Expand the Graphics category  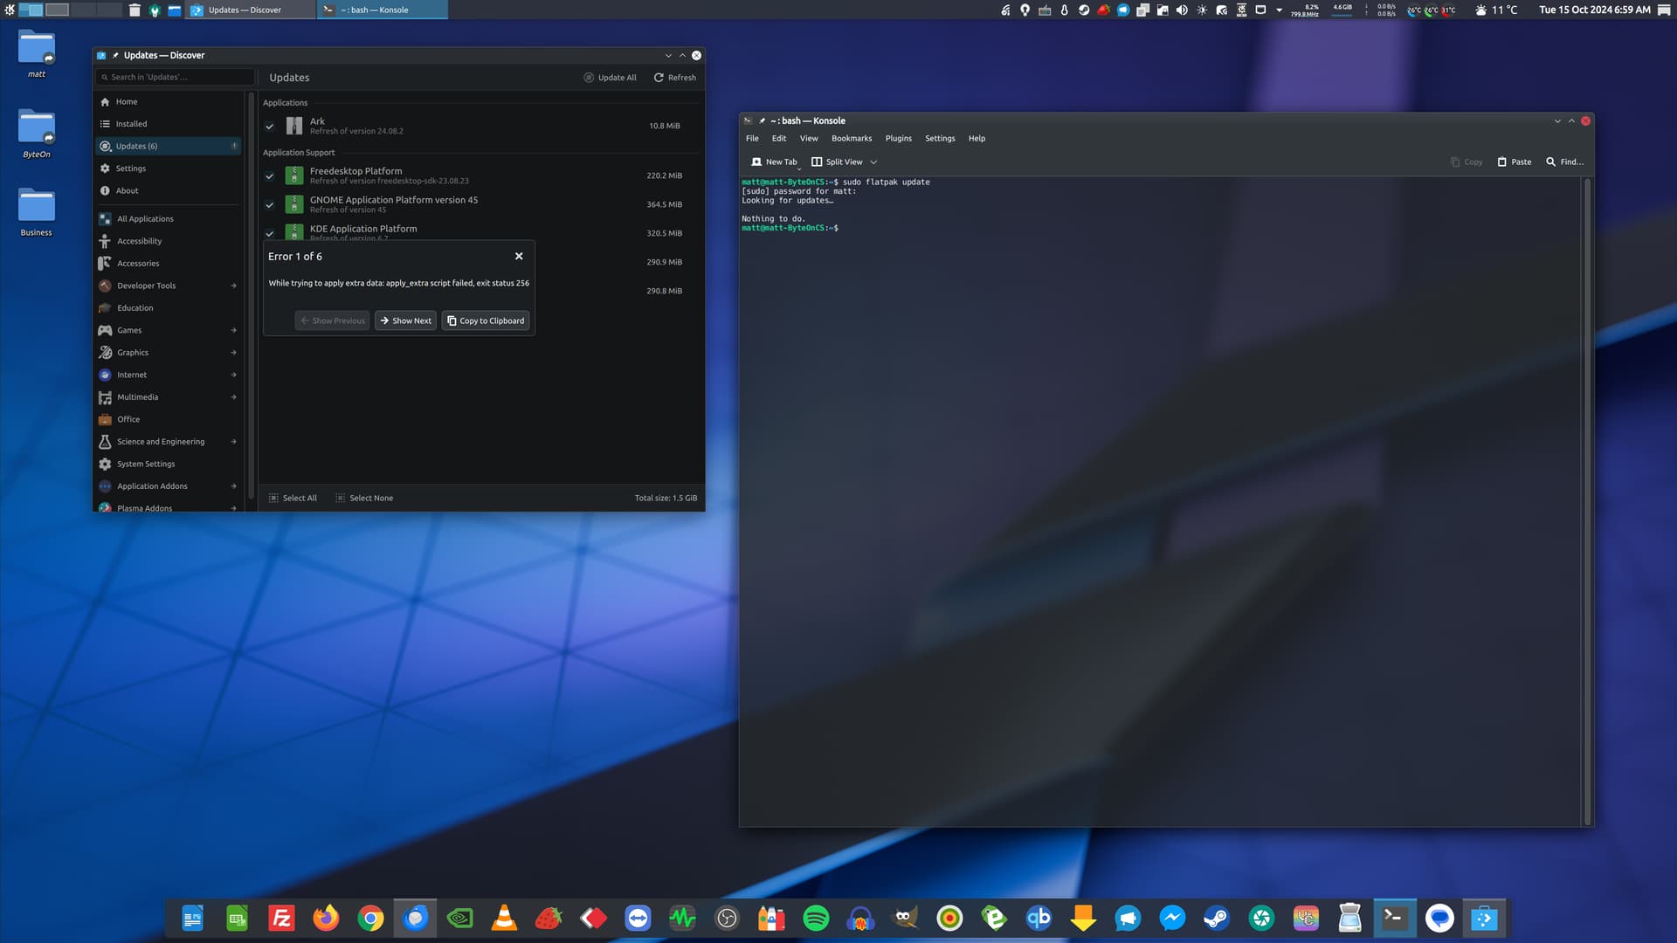point(233,353)
